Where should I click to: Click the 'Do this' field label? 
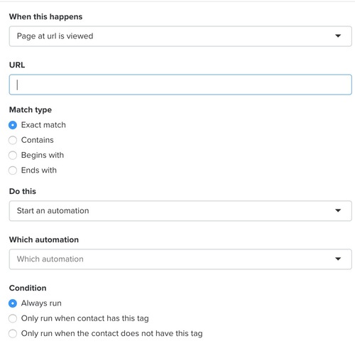click(23, 191)
